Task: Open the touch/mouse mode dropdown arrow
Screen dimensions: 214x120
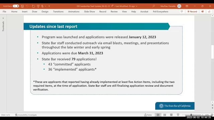Action: coord(45,6)
